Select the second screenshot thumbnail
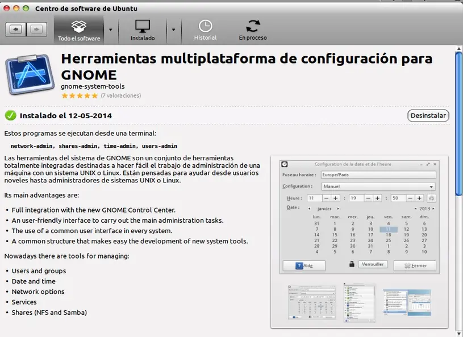Viewport: 463px width, 337px height. (x=360, y=302)
